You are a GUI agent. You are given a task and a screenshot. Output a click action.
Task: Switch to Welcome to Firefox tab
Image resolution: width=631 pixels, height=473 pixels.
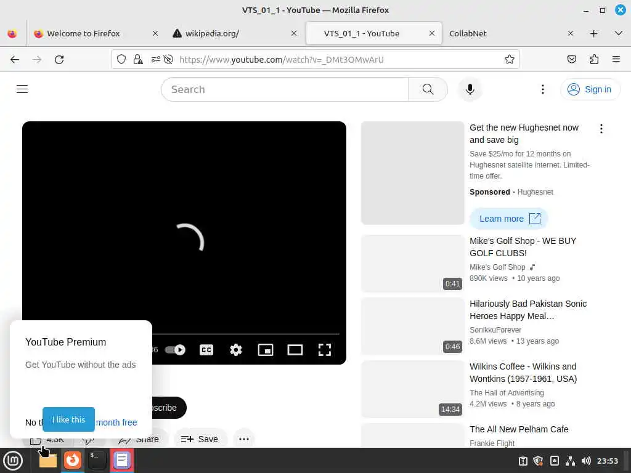tap(83, 33)
